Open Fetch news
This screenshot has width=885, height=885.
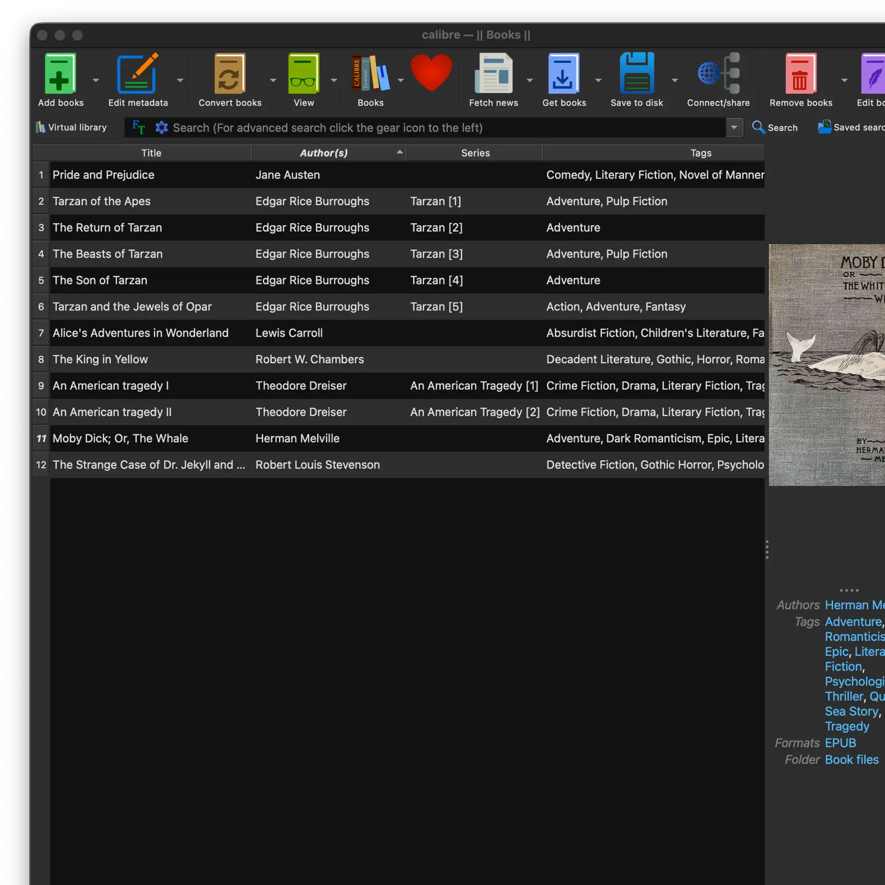[493, 74]
